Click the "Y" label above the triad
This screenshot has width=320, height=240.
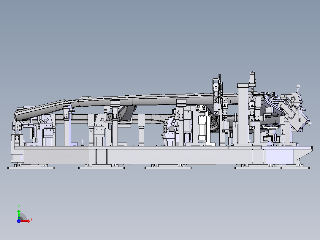click(x=19, y=207)
